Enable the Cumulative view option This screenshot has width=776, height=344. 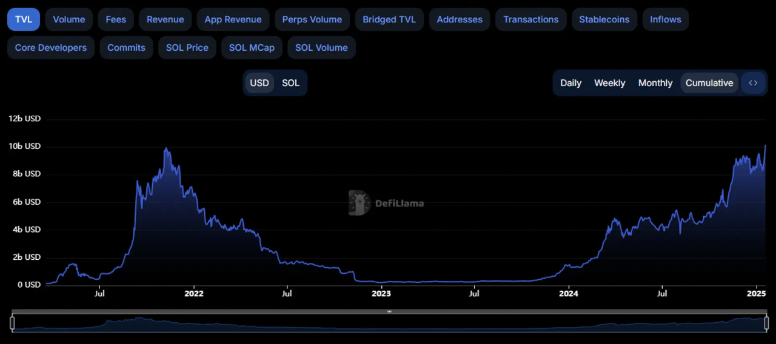click(x=709, y=83)
